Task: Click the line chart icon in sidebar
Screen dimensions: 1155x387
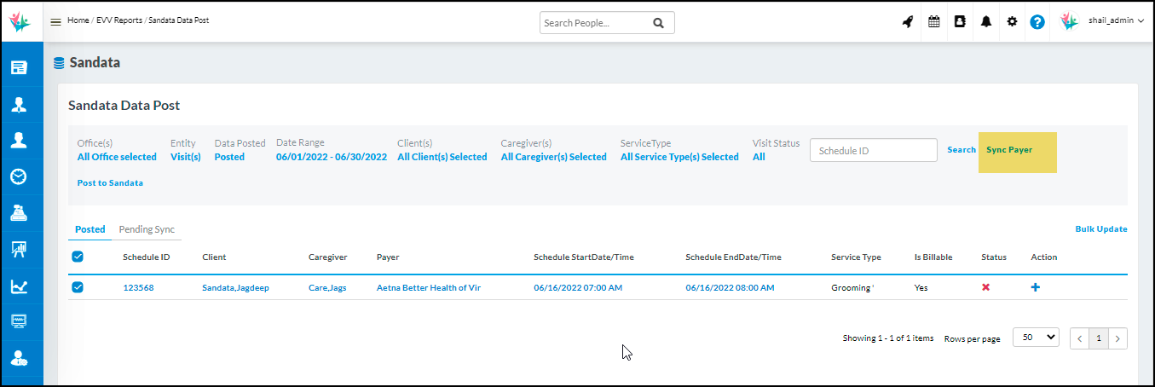Action: click(18, 286)
